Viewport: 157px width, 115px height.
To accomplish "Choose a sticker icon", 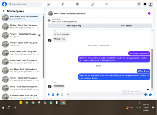I will tap(57, 95).
